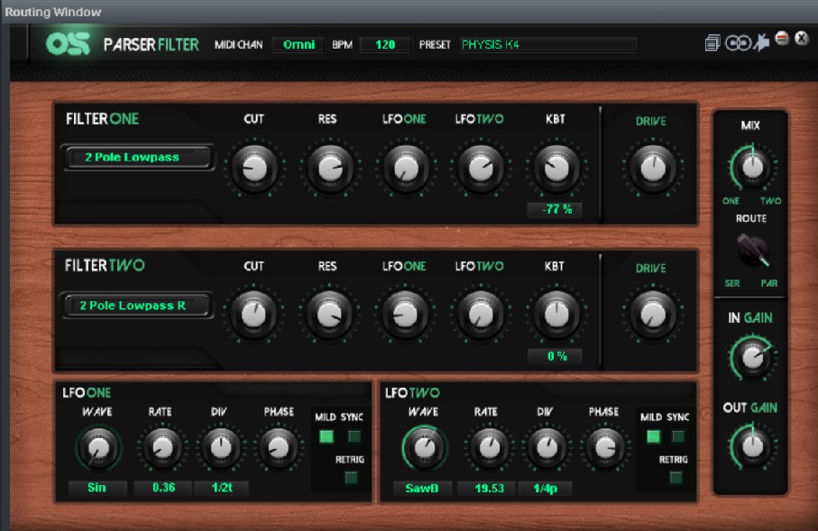Image resolution: width=818 pixels, height=531 pixels.
Task: Click the BPM field showing 120
Action: (x=384, y=44)
